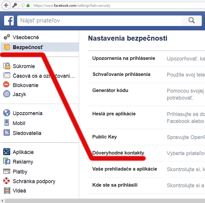
Task: Open Kde ste sa prihlásili section
Action: 115,185
